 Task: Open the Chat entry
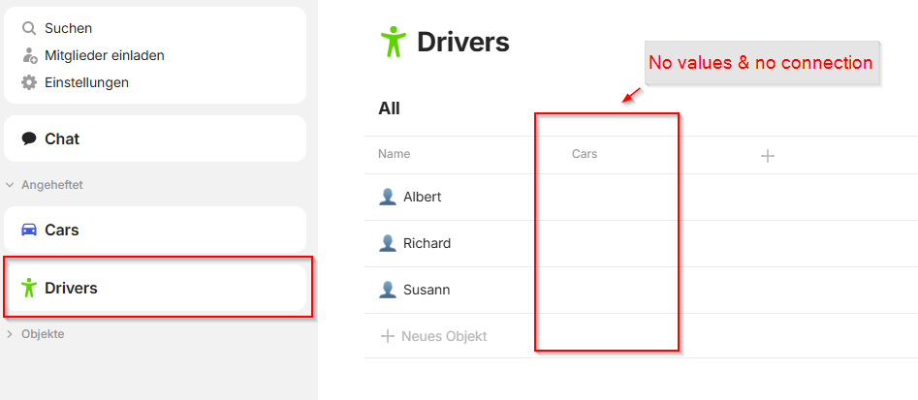click(x=154, y=138)
